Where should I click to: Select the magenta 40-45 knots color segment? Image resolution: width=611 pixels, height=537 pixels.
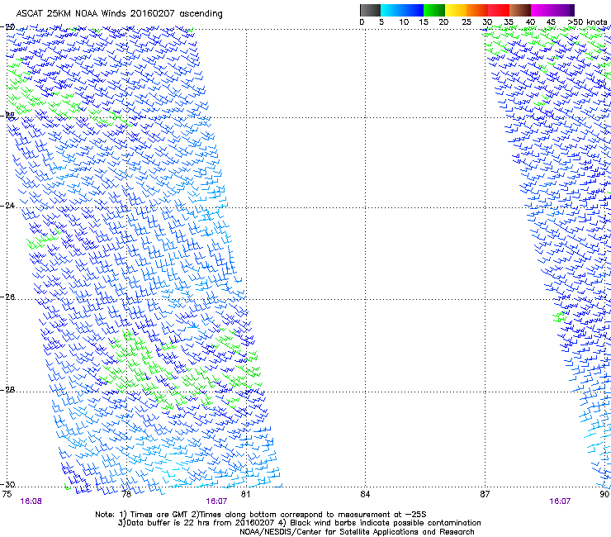click(542, 10)
